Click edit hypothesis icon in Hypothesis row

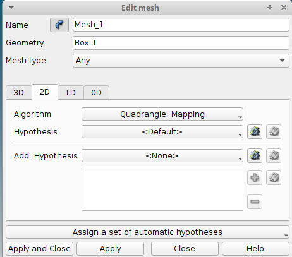(x=274, y=132)
